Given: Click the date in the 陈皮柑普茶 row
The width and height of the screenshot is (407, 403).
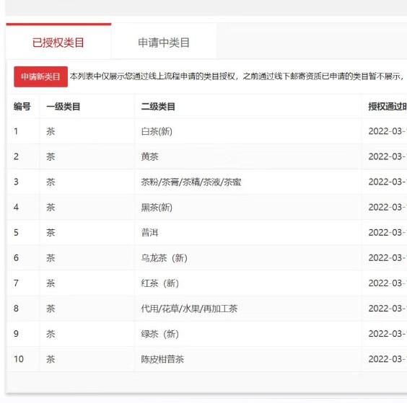Looking at the screenshot, I should 388,359.
